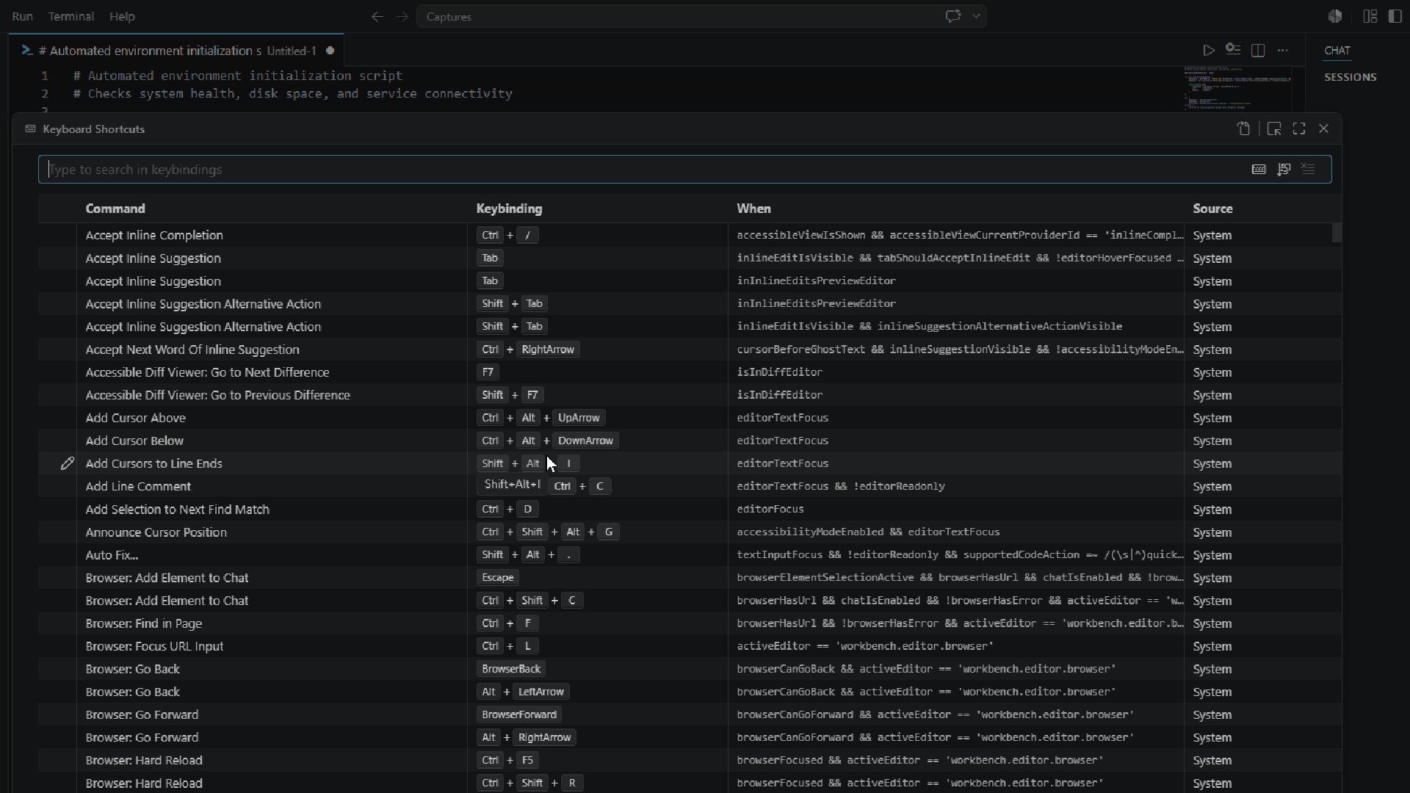Open Customize Layout icon
The image size is (1410, 793).
pyautogui.click(x=1370, y=16)
